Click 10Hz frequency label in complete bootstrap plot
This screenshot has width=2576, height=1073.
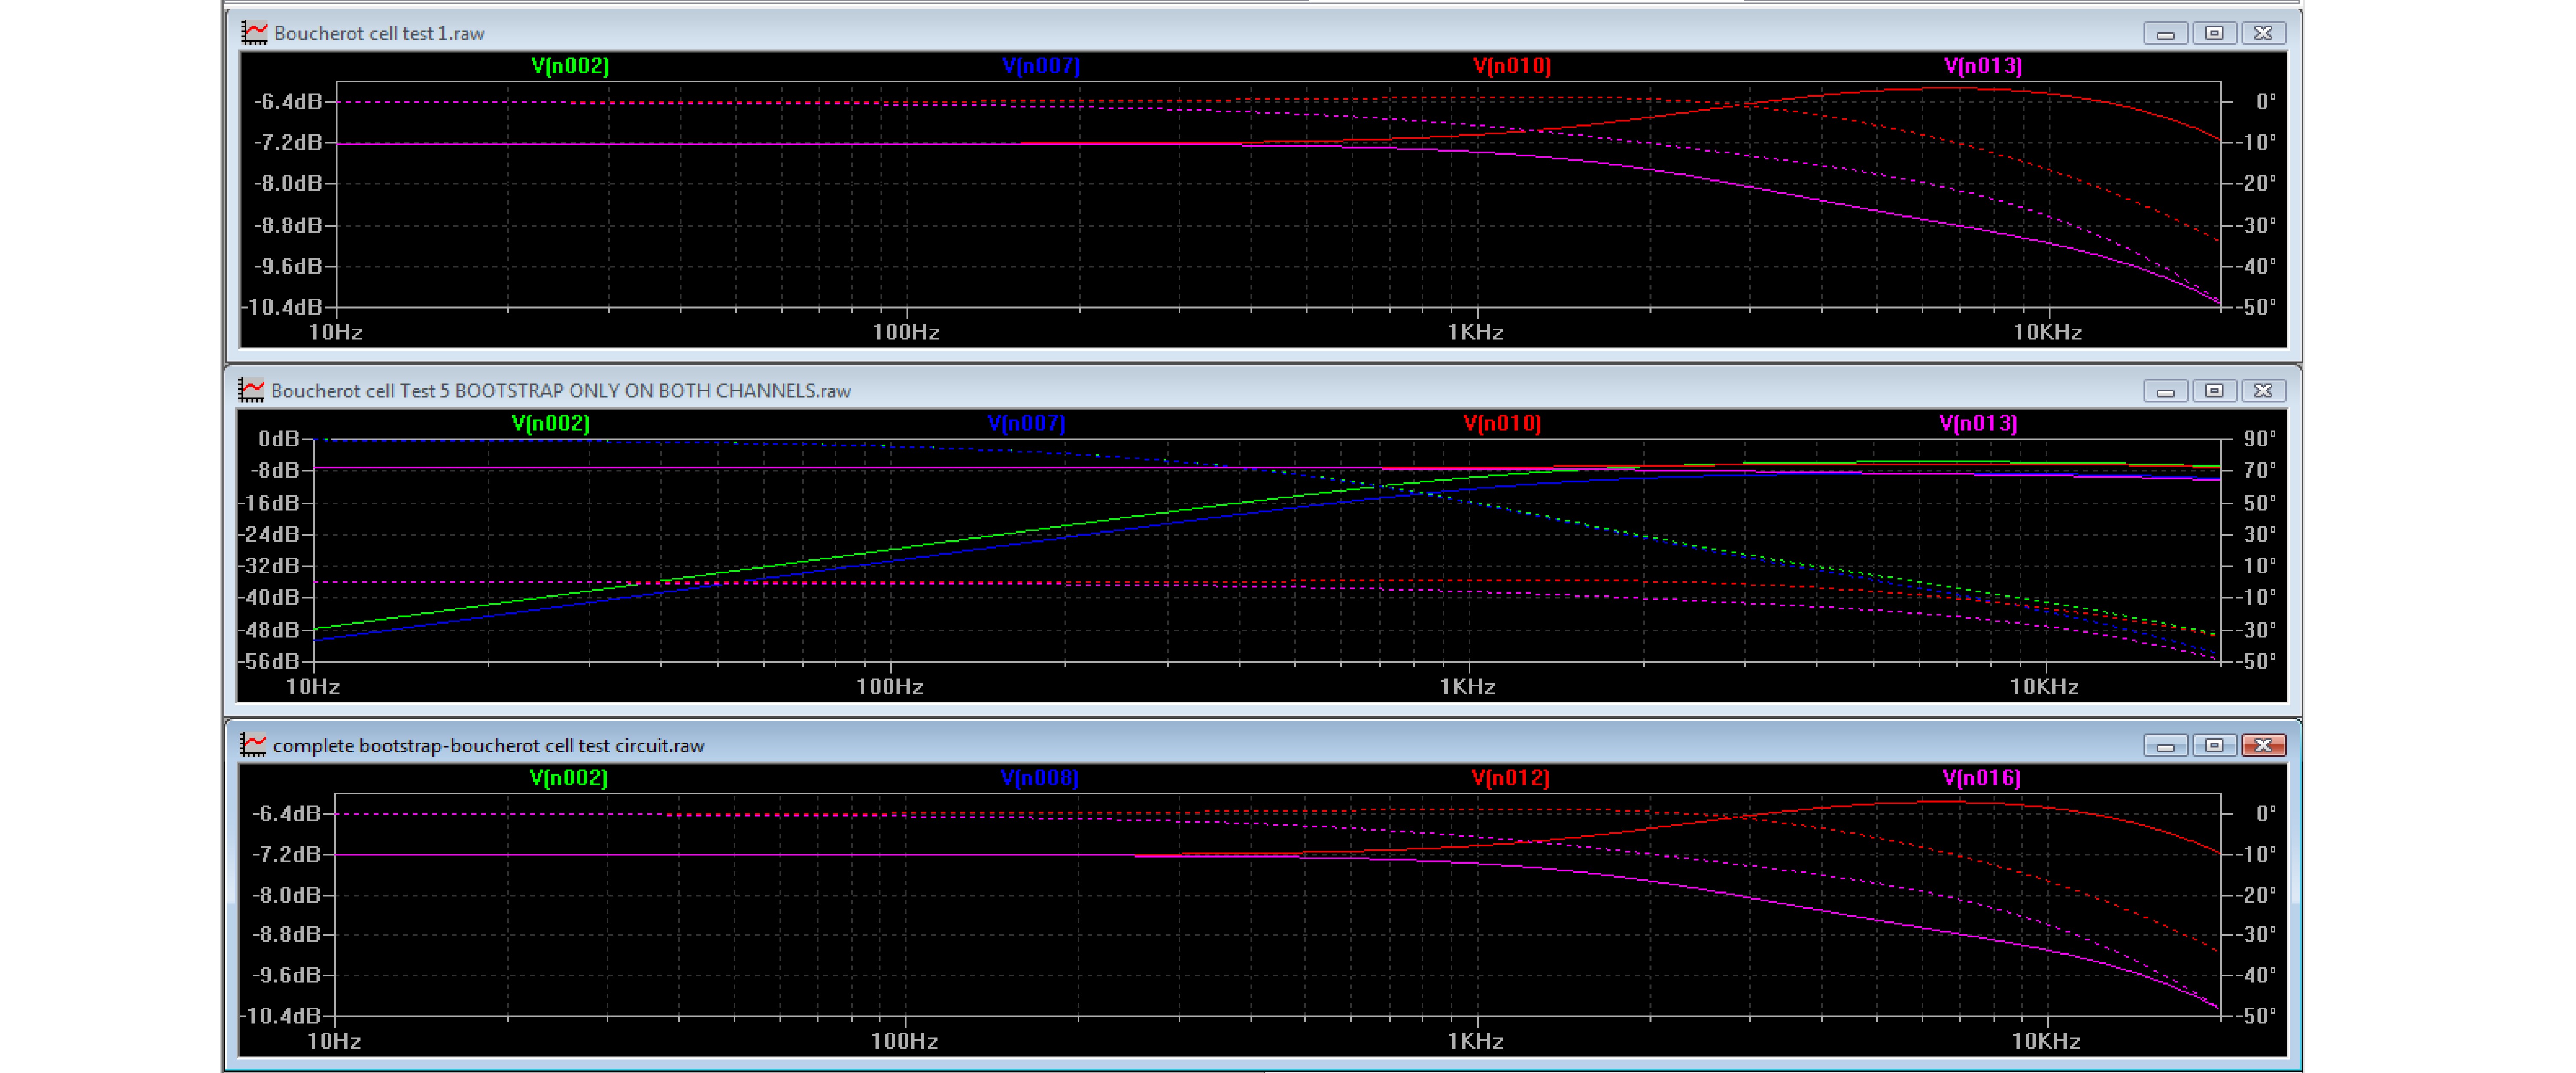click(334, 1042)
